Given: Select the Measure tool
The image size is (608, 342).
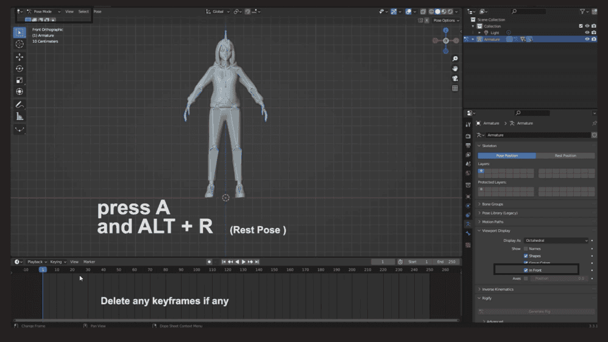Looking at the screenshot, I should [19, 116].
